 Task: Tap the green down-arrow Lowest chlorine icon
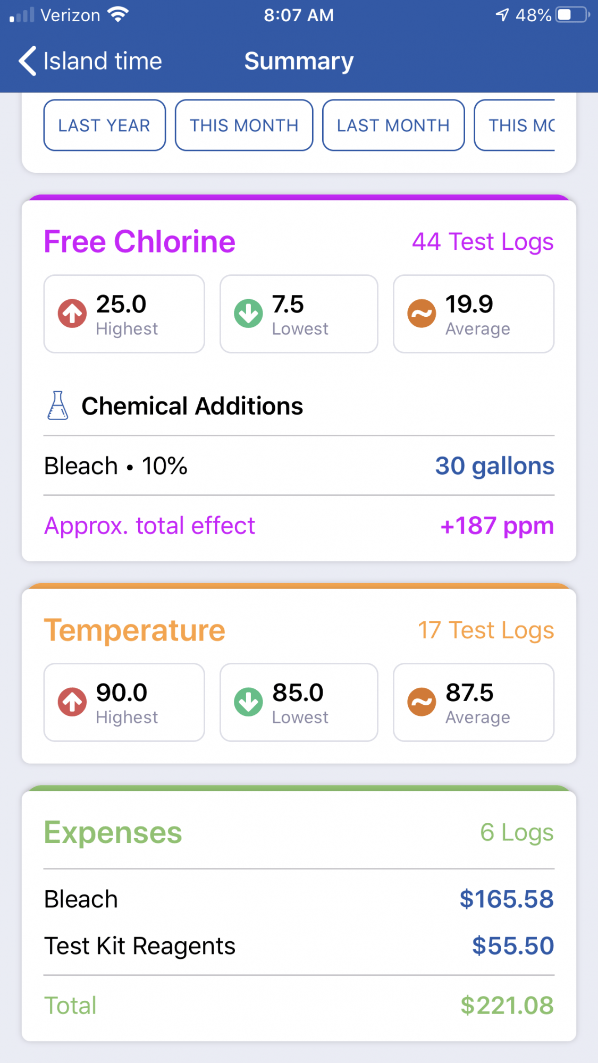point(248,314)
